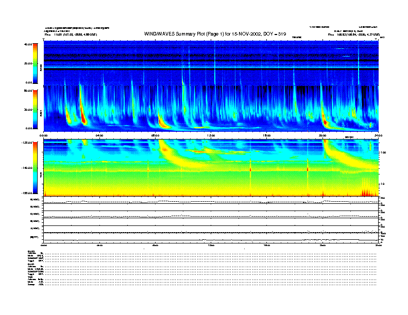Click the RAD1 spectrogram panel
This screenshot has height=315, width=408.
point(211,109)
